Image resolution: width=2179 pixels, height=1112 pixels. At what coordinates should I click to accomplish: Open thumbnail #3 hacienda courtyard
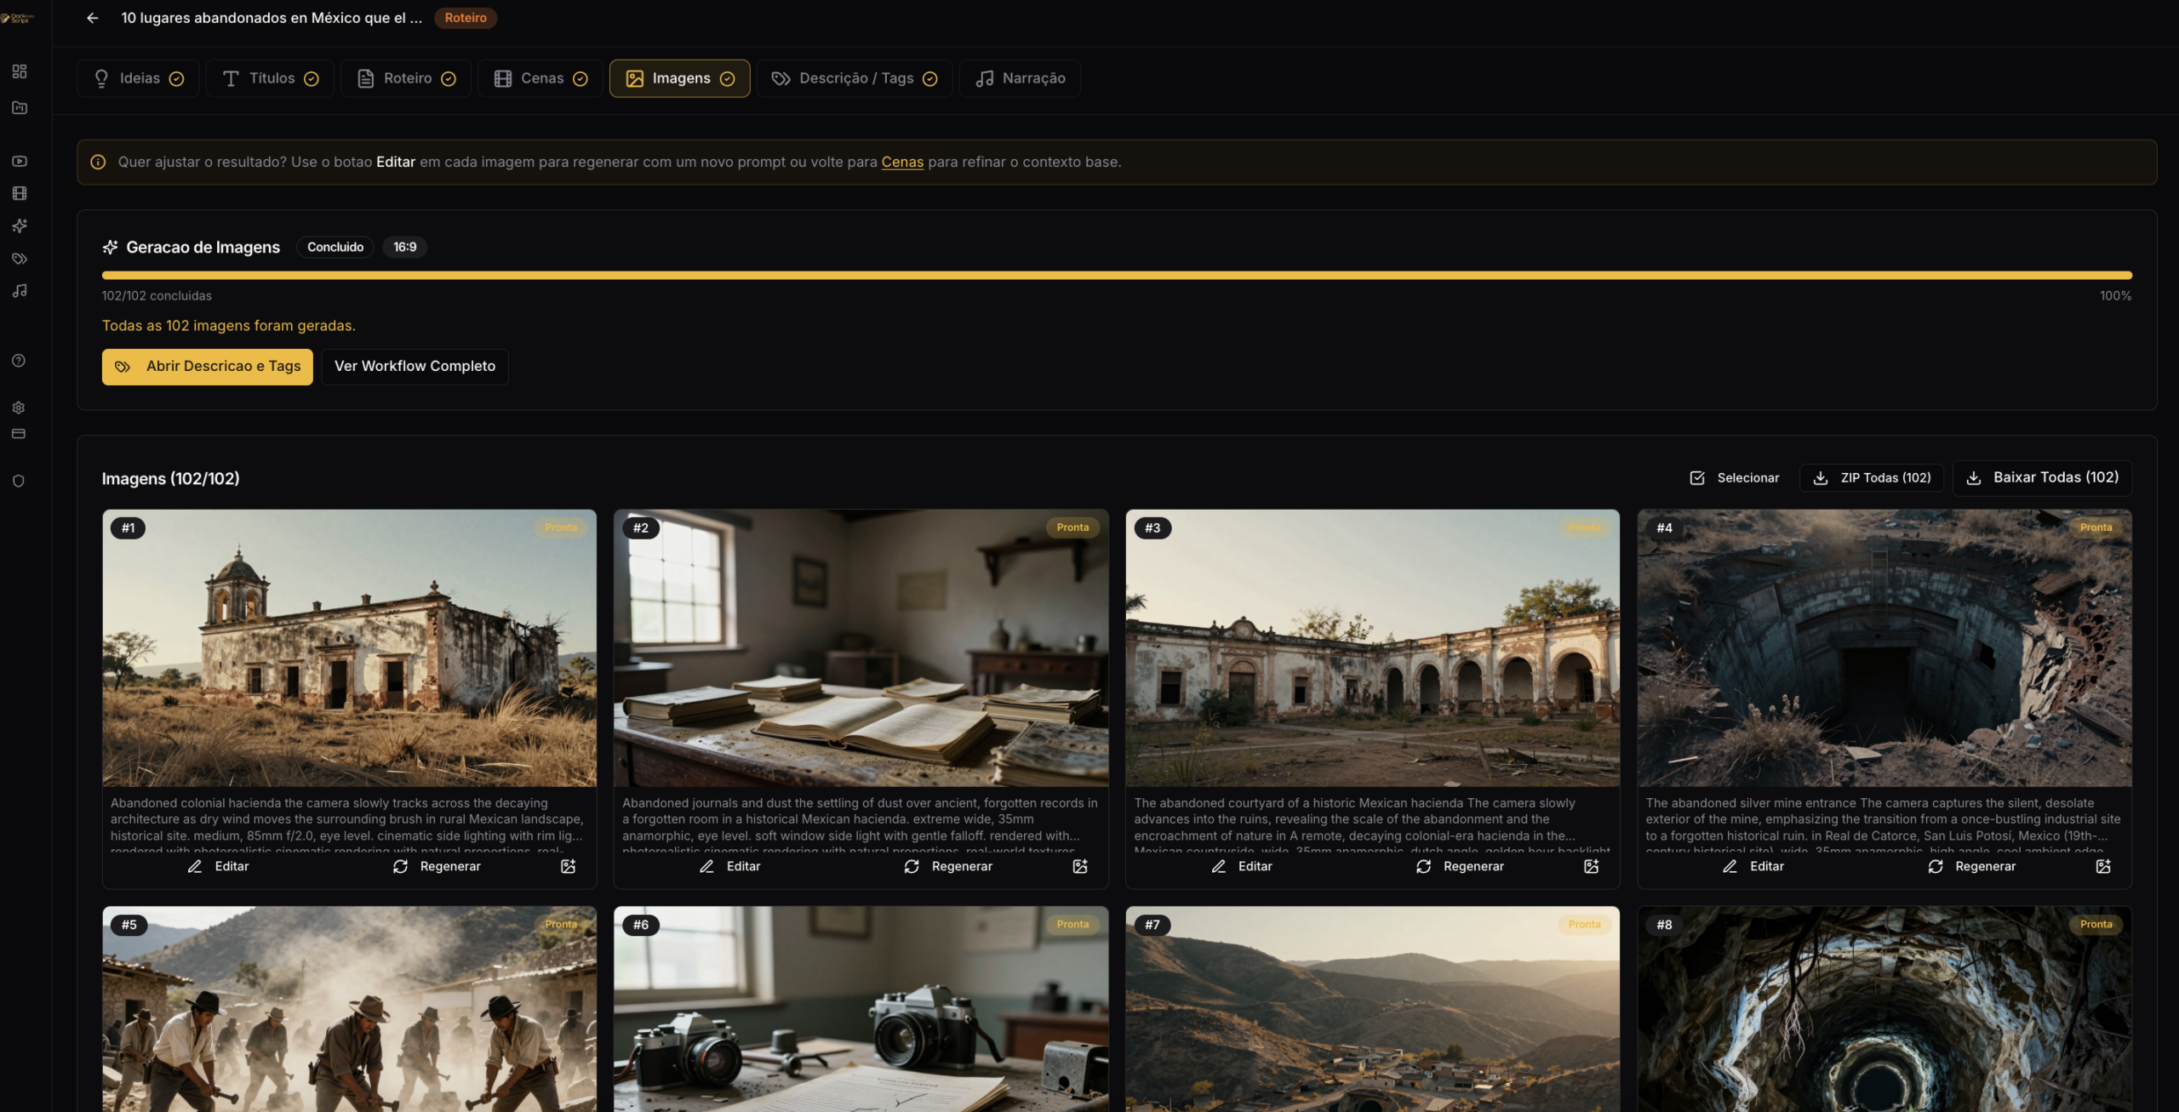pos(1372,648)
